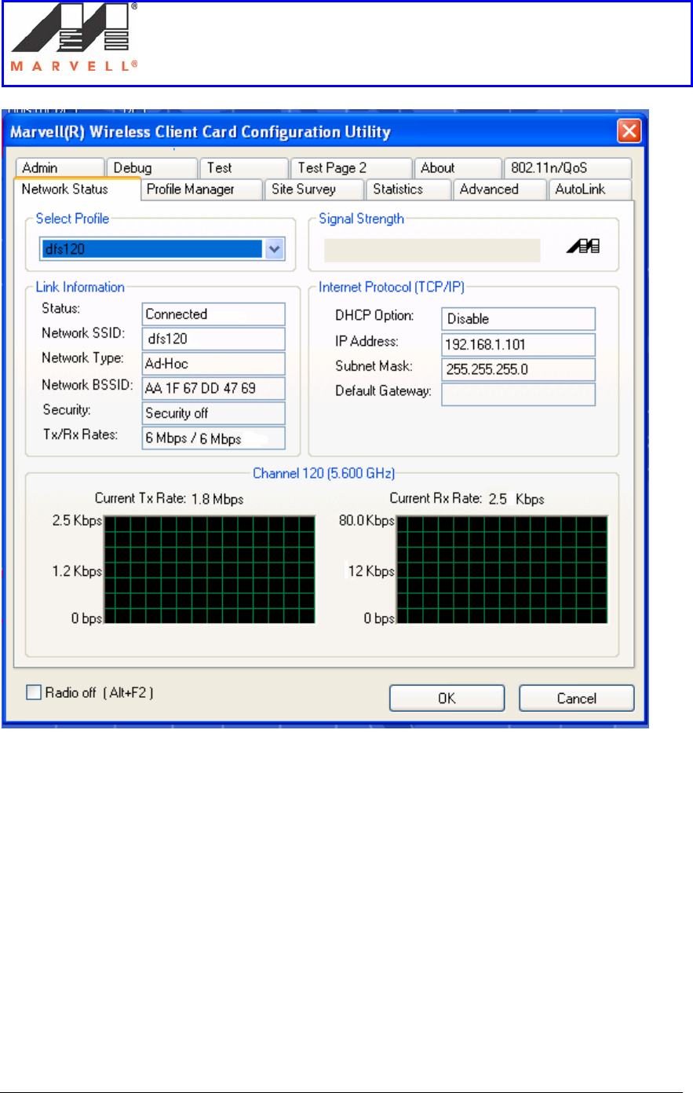Click the 12 Kbps graph axis label
This screenshot has width=693, height=1093.
point(371,571)
